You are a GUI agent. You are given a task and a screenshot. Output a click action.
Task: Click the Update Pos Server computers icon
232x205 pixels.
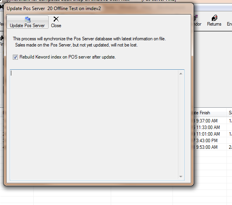pos(28,19)
